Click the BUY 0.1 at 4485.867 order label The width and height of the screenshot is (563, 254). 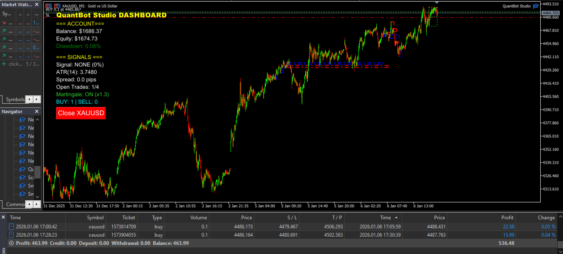(x=63, y=9)
